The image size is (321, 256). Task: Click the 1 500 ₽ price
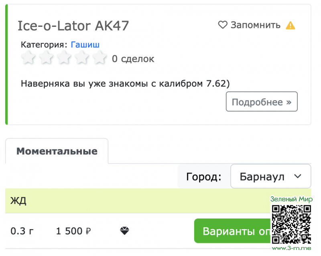[74, 231]
